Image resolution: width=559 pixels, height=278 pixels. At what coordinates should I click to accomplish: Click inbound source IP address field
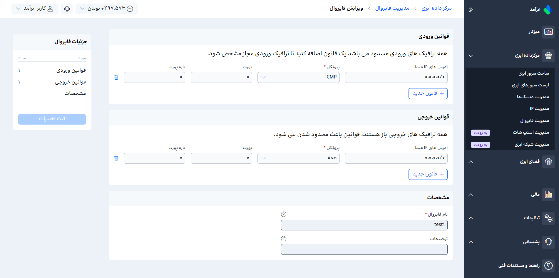tap(396, 77)
